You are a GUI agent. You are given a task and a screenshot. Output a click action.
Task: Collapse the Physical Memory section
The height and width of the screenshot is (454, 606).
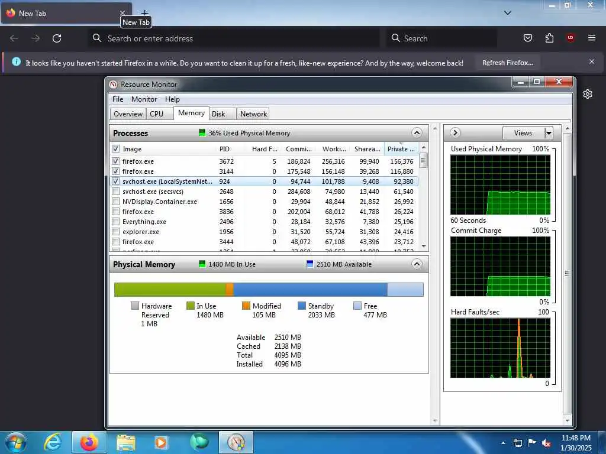417,264
